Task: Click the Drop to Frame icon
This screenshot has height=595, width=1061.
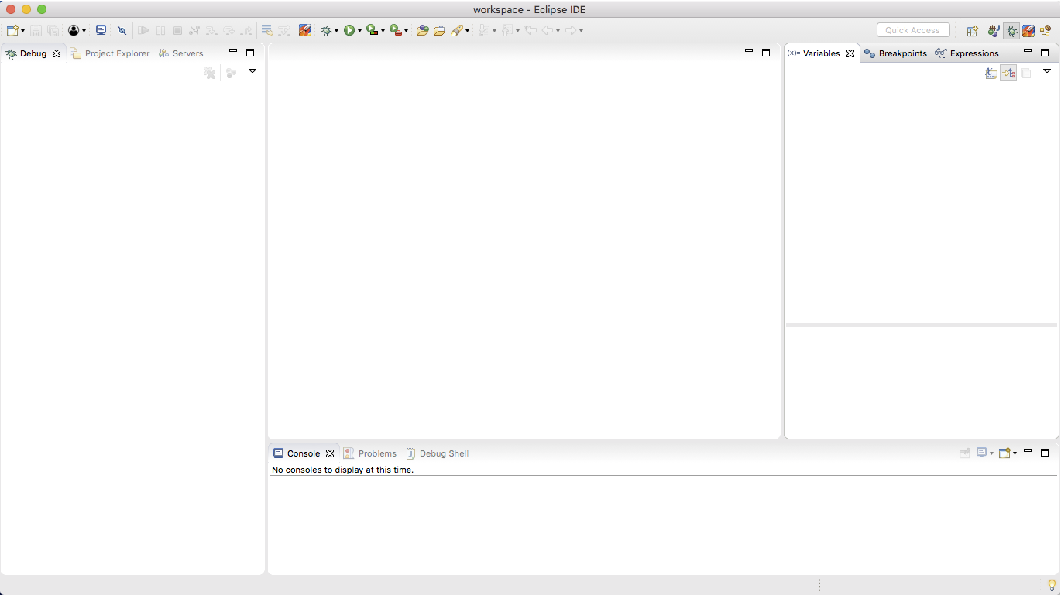Action: point(266,30)
